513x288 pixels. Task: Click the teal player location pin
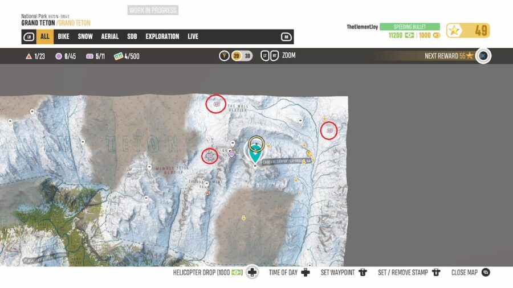[x=255, y=154]
